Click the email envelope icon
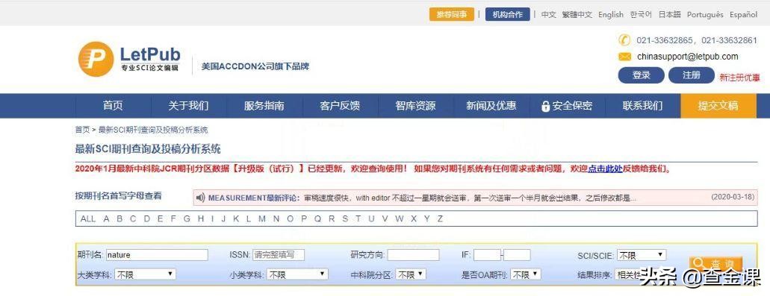 pos(624,57)
